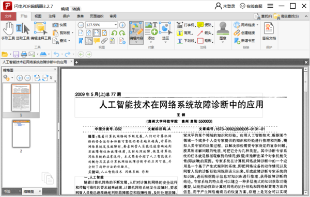Select the Typewriter tool (打字机)
The width and height of the screenshot is (310, 197).
point(185,25)
